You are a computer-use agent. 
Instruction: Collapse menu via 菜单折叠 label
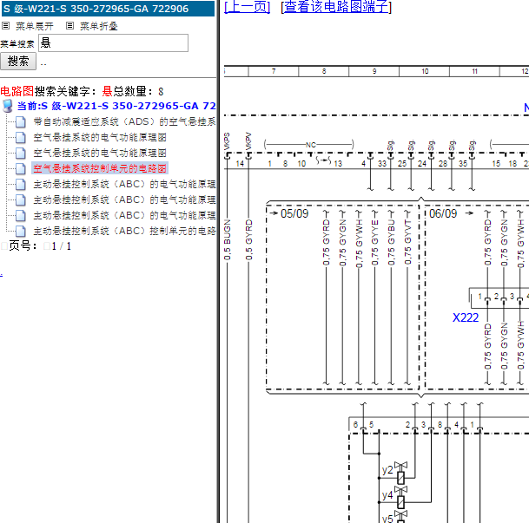(98, 26)
